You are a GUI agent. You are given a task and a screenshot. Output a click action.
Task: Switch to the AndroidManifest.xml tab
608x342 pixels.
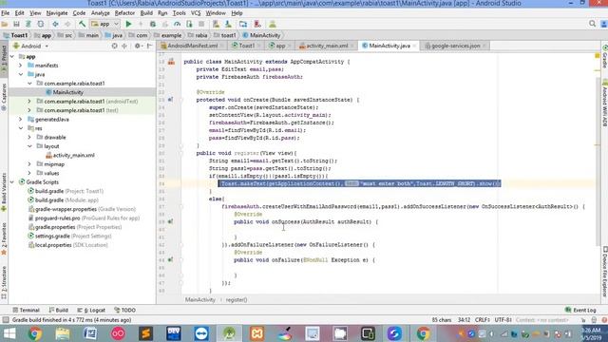coord(192,46)
